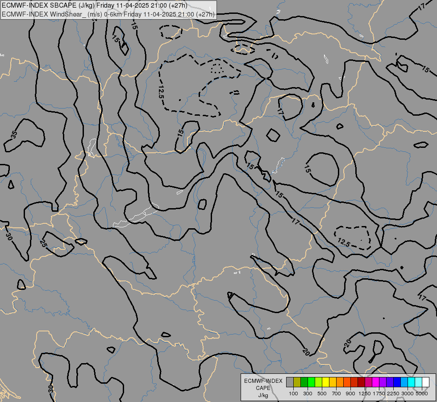Screen dimensions: 437x402
Task: Click the '5000' legend tick value
Action: click(422, 394)
